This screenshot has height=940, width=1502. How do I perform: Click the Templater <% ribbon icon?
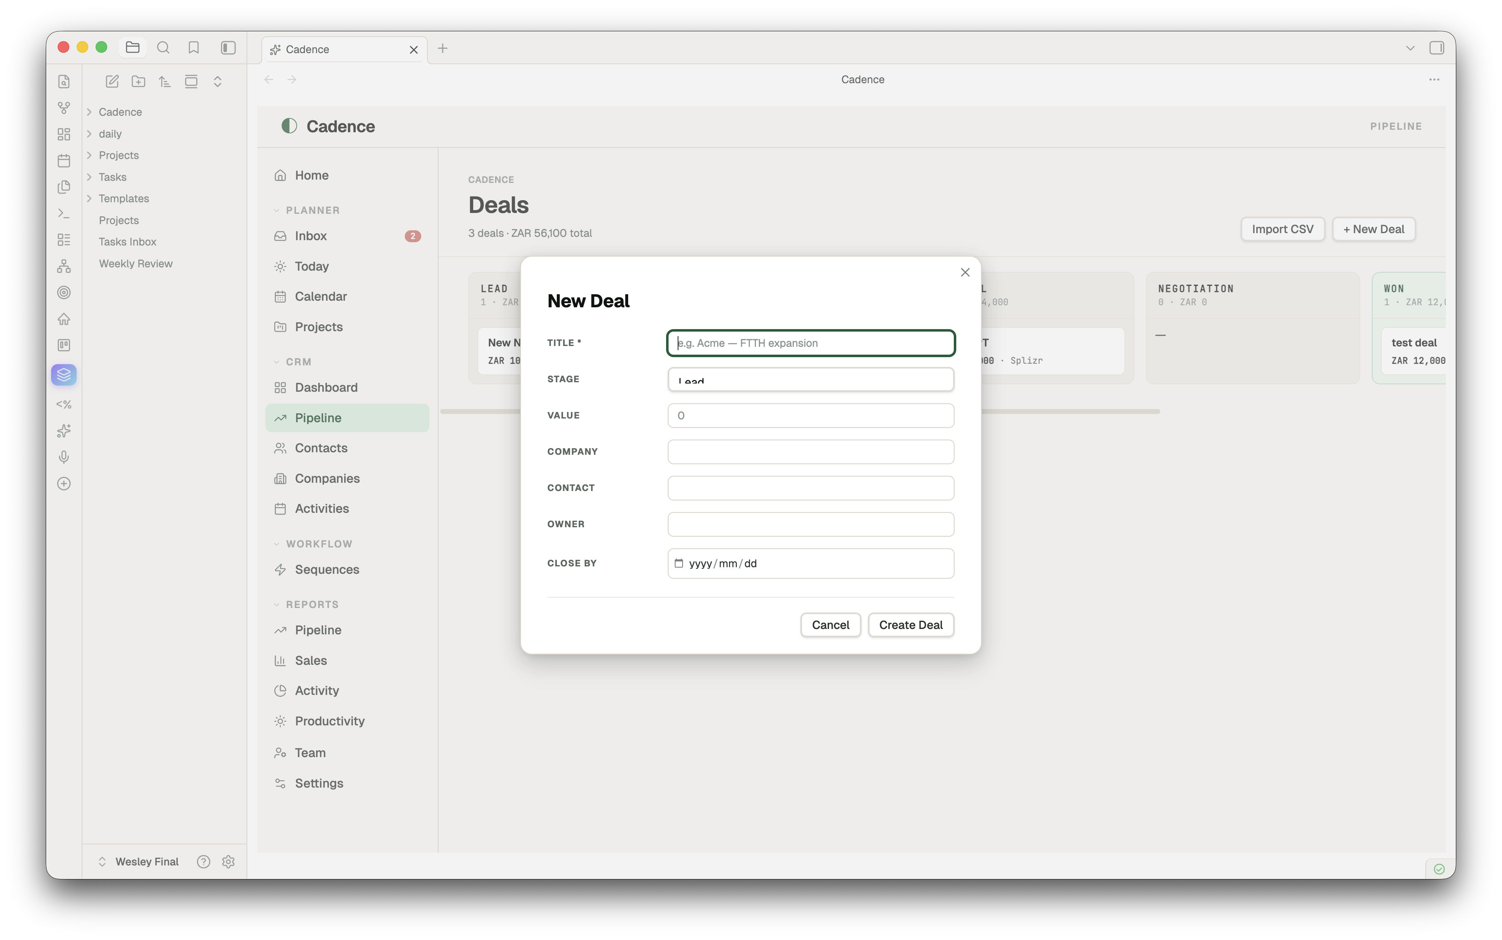click(x=63, y=404)
